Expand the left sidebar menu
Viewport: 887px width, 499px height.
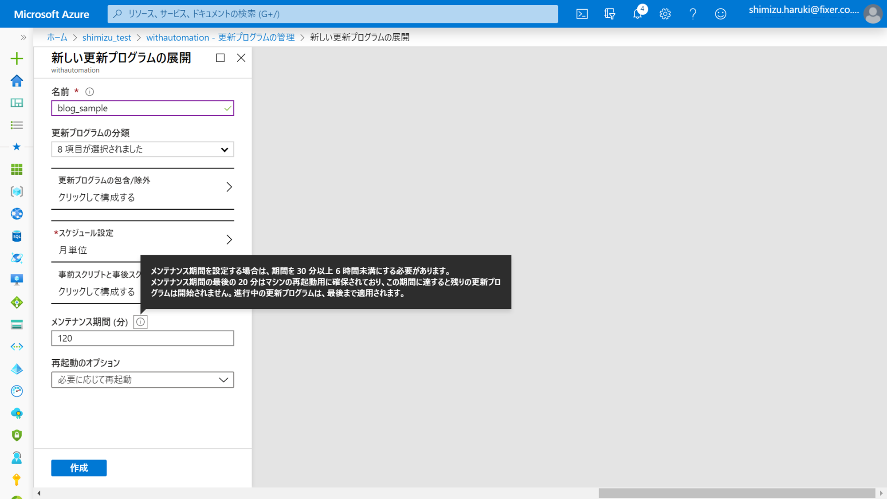tap(23, 37)
